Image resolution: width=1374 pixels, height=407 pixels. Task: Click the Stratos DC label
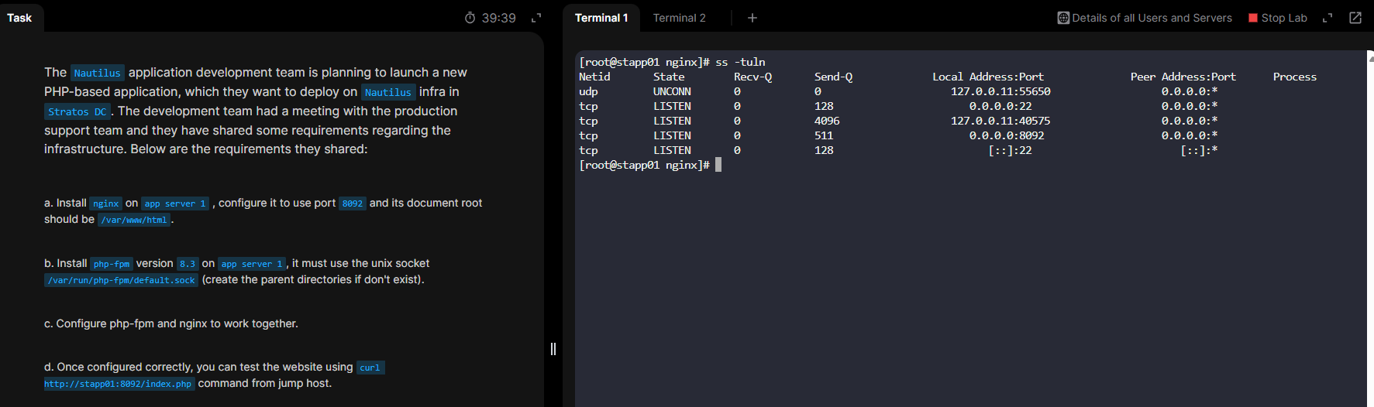pyautogui.click(x=77, y=111)
